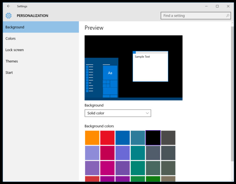Maximize the Settings window
The height and width of the screenshot is (184, 236).
(217, 6)
